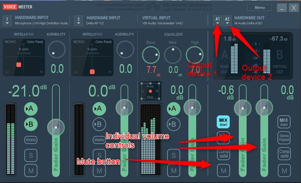This screenshot has width=301, height=183.
Task: Expand A1 output device dropdown
Action: [217, 20]
